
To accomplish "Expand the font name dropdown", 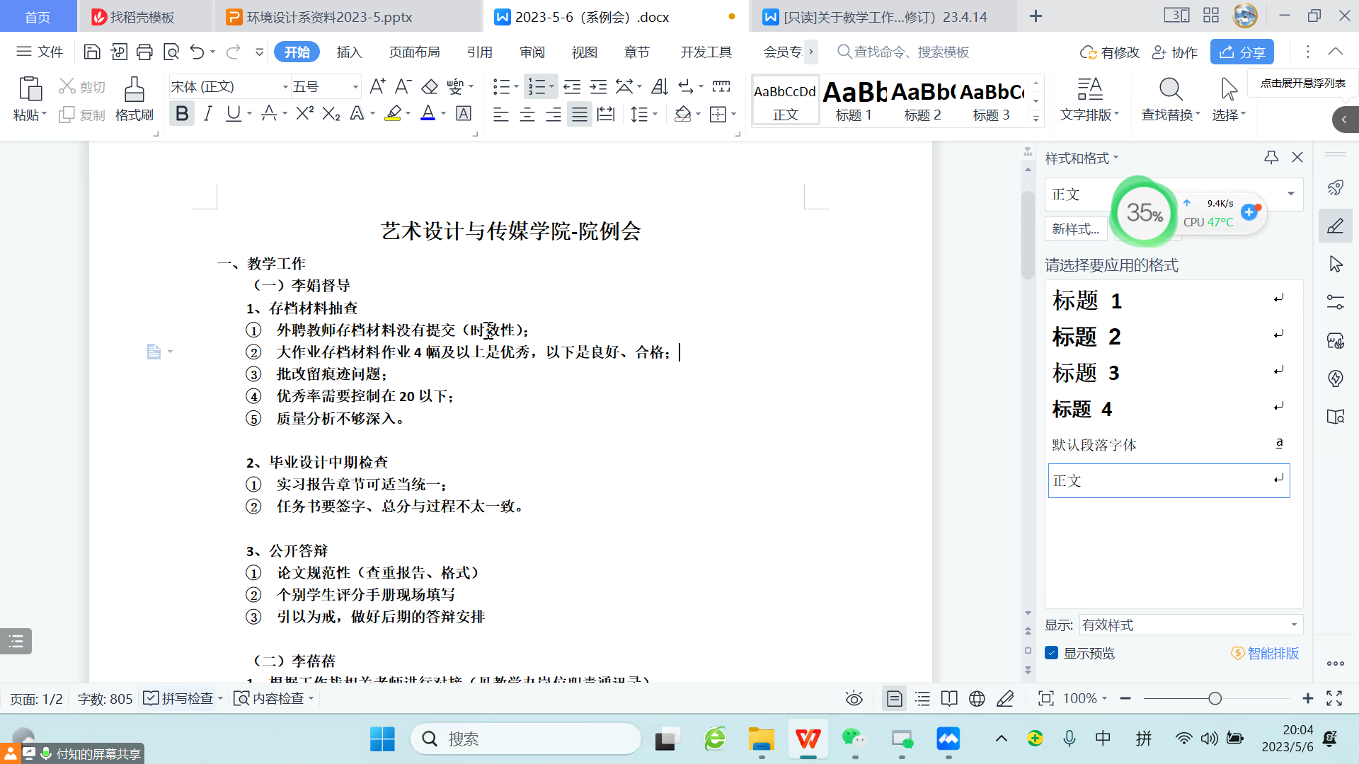I will pyautogui.click(x=285, y=87).
